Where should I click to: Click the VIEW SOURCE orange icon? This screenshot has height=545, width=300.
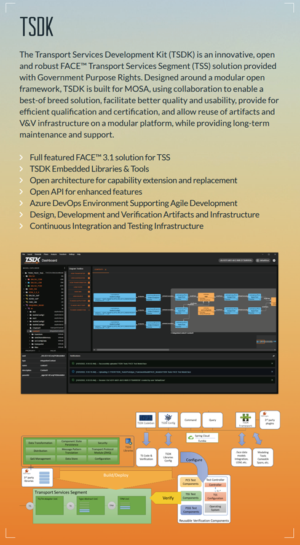pyautogui.click(x=89, y=296)
